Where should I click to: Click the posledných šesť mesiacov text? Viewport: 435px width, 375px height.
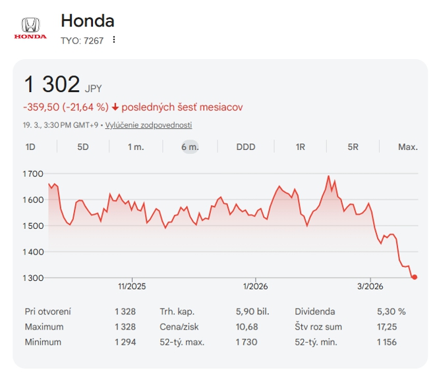(x=183, y=107)
